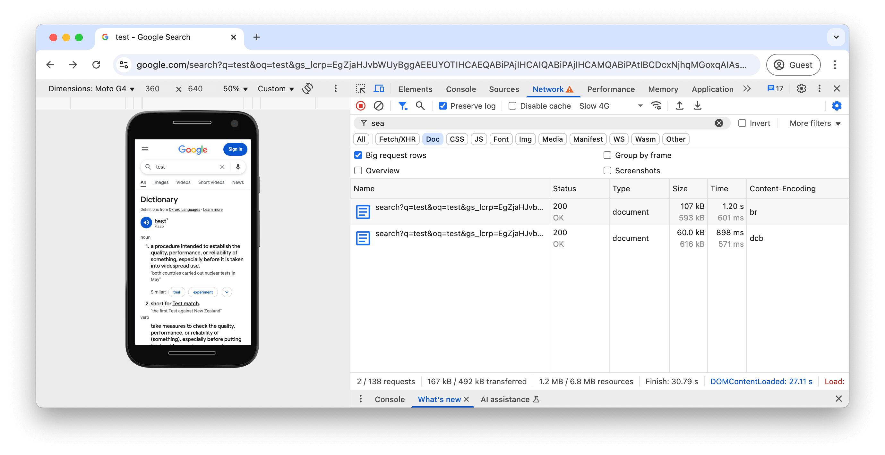The image size is (885, 455).
Task: Switch to the Console tab
Action: click(461, 89)
